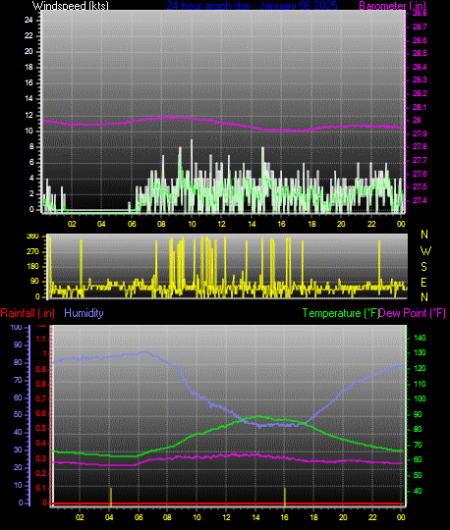Select the 90 degree label on wind direction chart
The image size is (450, 530).
pyautogui.click(x=34, y=282)
